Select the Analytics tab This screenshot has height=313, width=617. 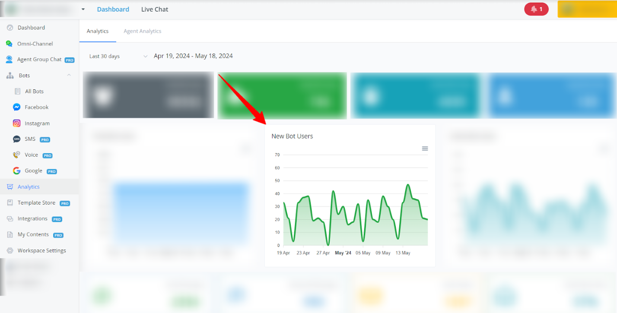pyautogui.click(x=97, y=31)
